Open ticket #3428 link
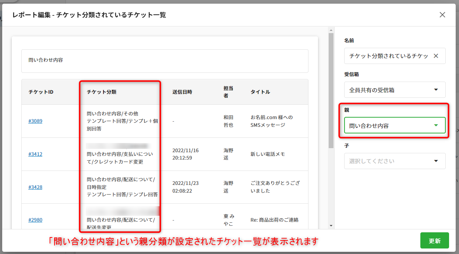Screen dimensions: 459x254 (x=35, y=187)
